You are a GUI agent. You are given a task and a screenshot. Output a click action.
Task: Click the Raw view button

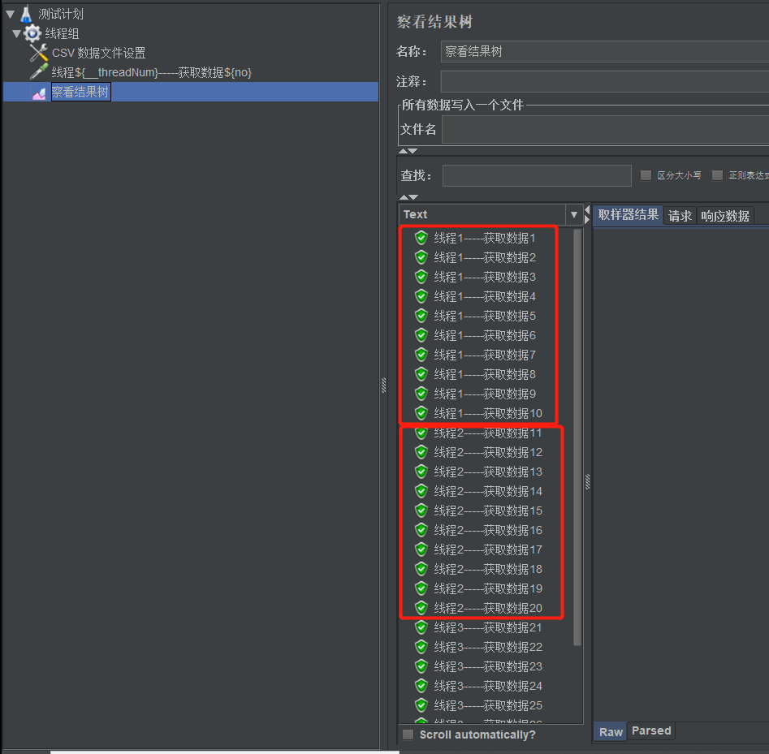coord(610,731)
